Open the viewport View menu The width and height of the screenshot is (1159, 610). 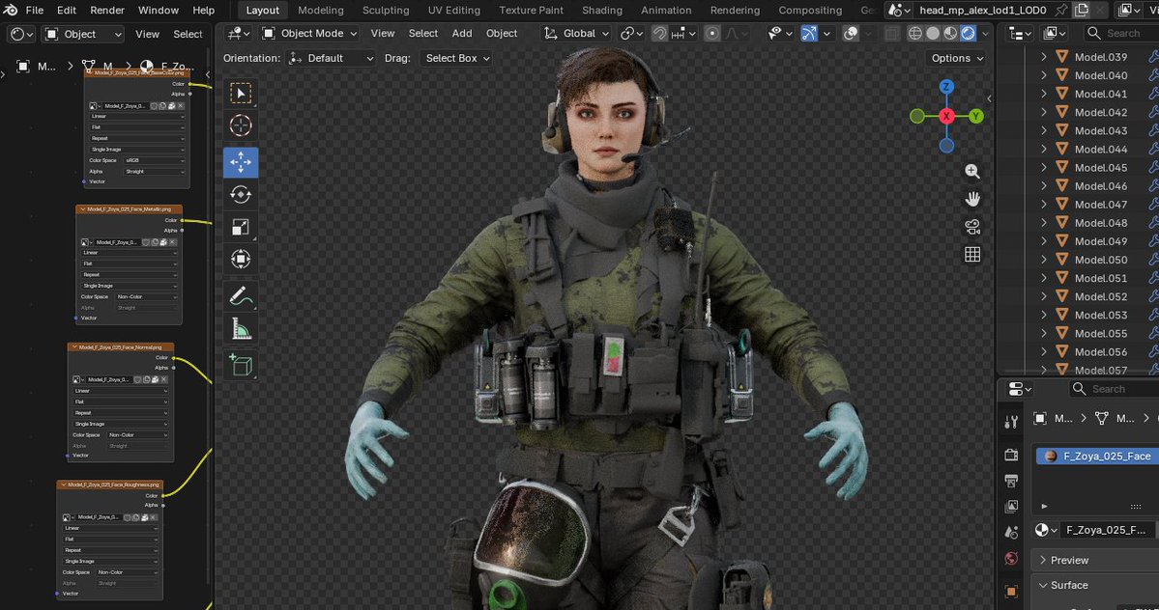[382, 33]
